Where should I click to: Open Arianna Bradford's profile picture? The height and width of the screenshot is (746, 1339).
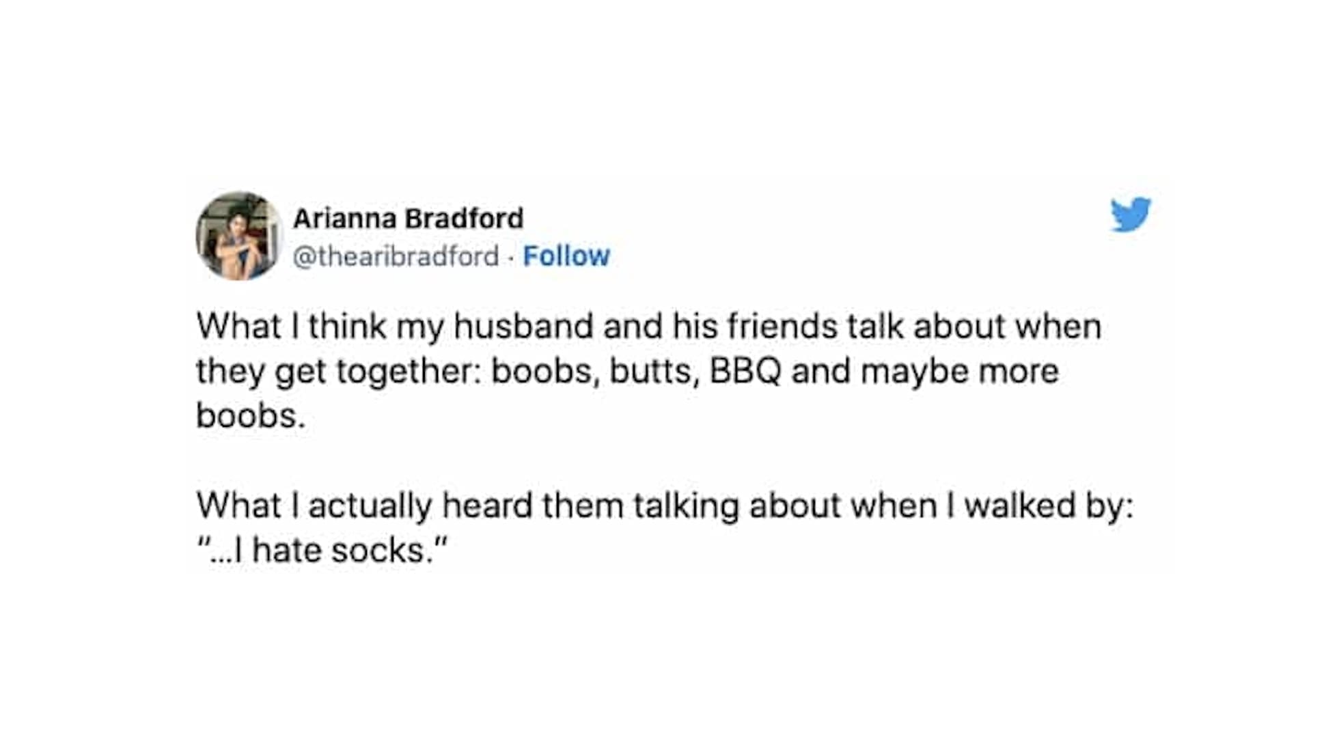click(238, 236)
